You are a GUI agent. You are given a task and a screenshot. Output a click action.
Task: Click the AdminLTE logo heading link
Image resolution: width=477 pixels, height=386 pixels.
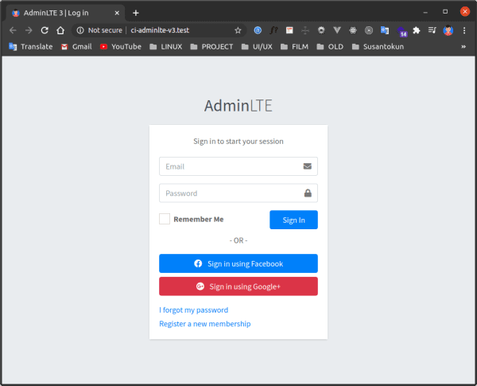[x=238, y=106]
